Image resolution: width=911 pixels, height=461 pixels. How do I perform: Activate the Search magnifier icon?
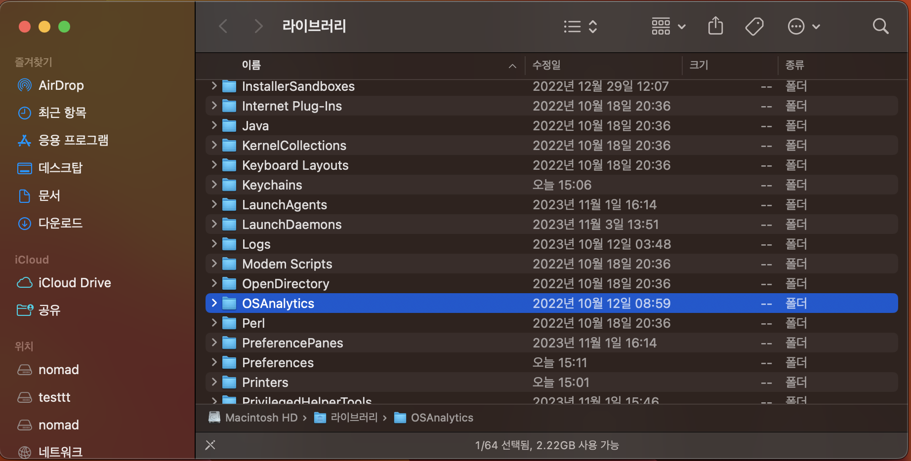tap(880, 26)
